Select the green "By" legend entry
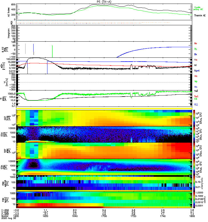Viewport: 208px width, 222px height. tap(196, 49)
